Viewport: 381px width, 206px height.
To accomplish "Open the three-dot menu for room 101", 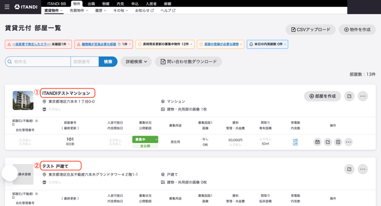I will coord(349,142).
